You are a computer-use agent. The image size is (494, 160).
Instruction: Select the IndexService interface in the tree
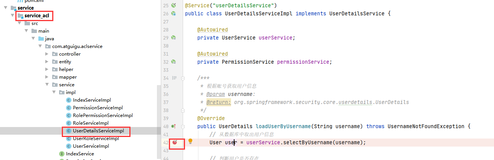(80, 153)
